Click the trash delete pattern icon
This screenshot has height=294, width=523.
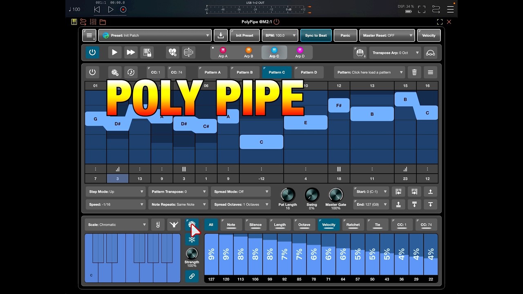(x=414, y=72)
